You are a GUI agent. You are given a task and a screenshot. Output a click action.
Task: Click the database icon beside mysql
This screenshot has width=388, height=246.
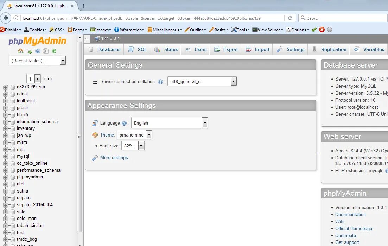[13, 157]
